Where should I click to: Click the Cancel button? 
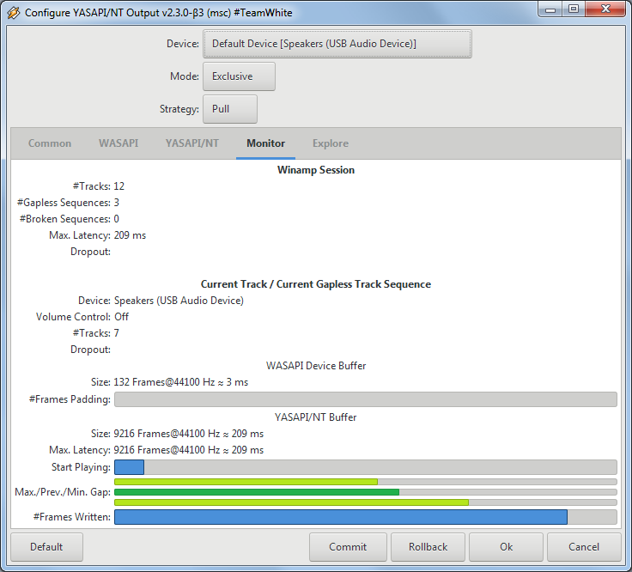584,547
